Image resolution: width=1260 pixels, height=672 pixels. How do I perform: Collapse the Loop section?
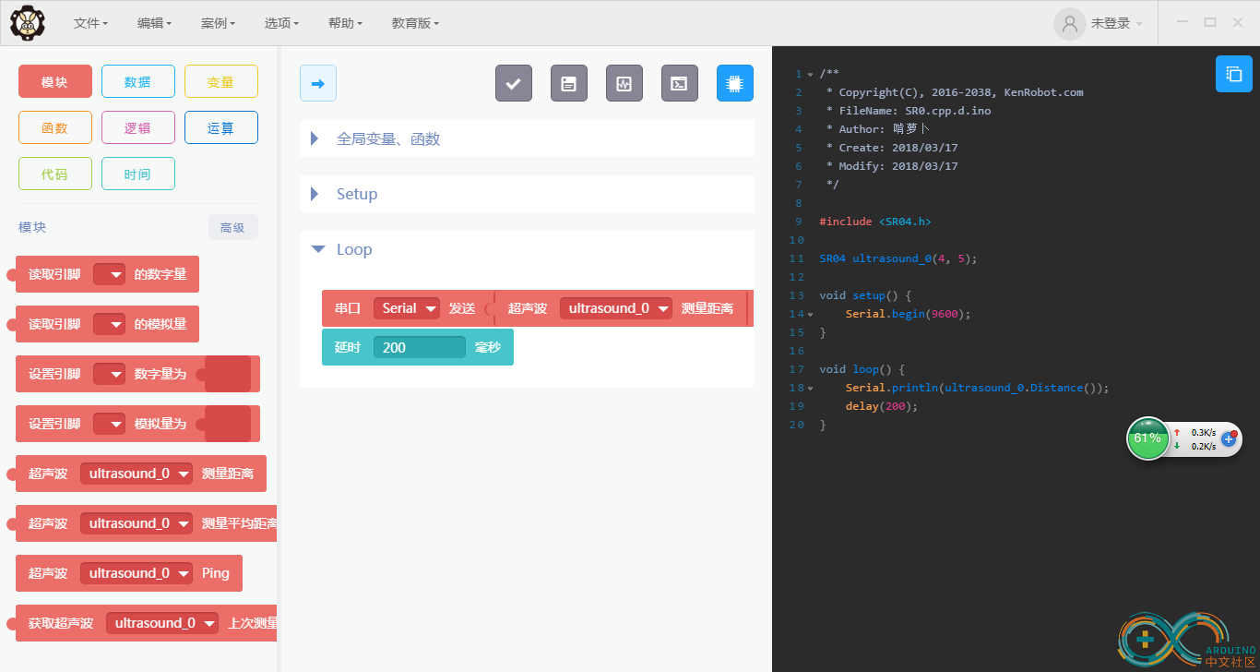[527, 249]
